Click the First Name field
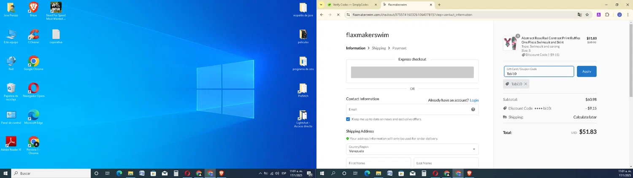The width and height of the screenshot is (633, 178). click(379, 163)
